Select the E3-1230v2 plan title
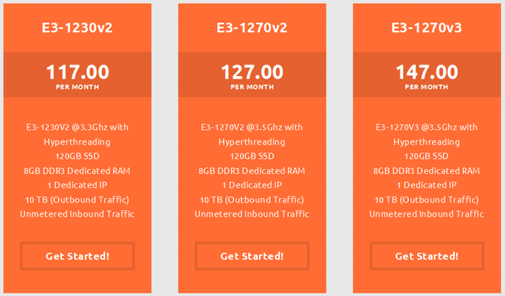Image resolution: width=505 pixels, height=296 pixels. [x=78, y=28]
